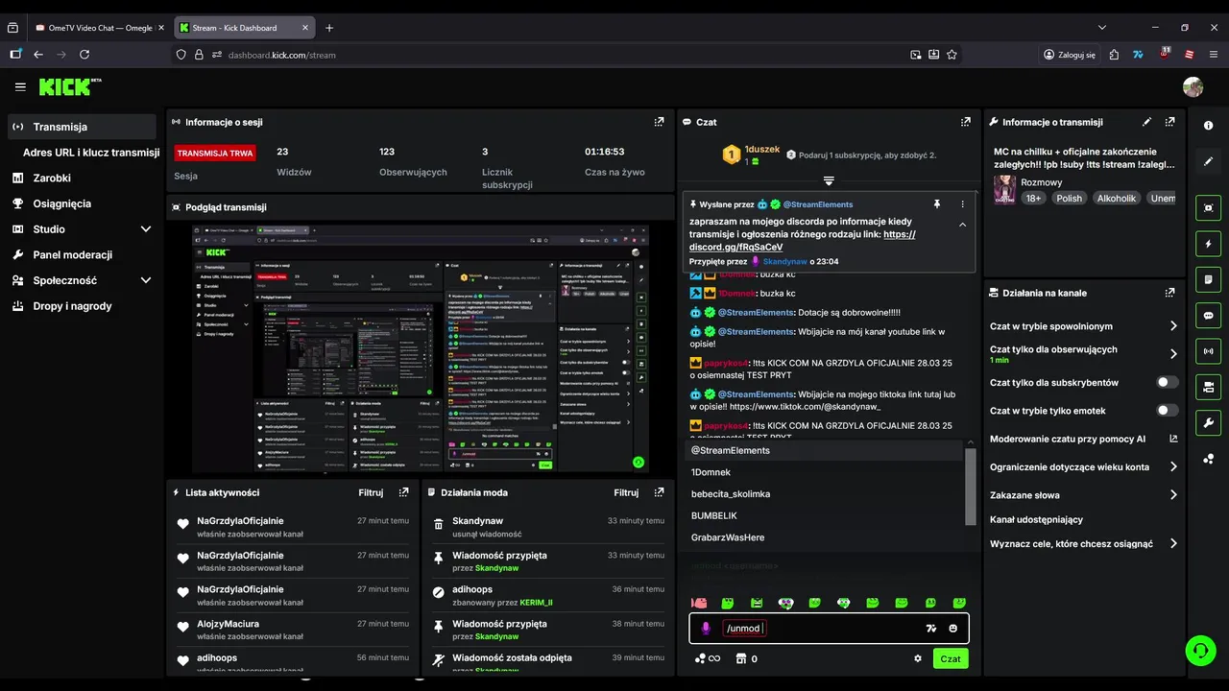Screen dimensions: 1229x691
Task: Toggle the chat bubble widget icon in right sidebar
Action: [x=1208, y=315]
